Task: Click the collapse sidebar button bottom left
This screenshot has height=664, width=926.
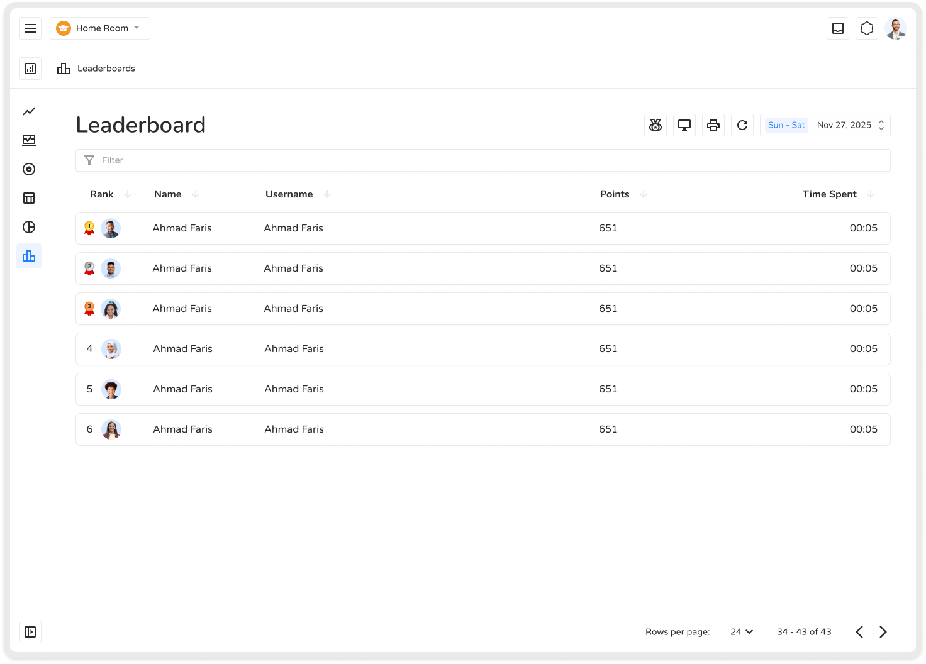Action: tap(30, 632)
